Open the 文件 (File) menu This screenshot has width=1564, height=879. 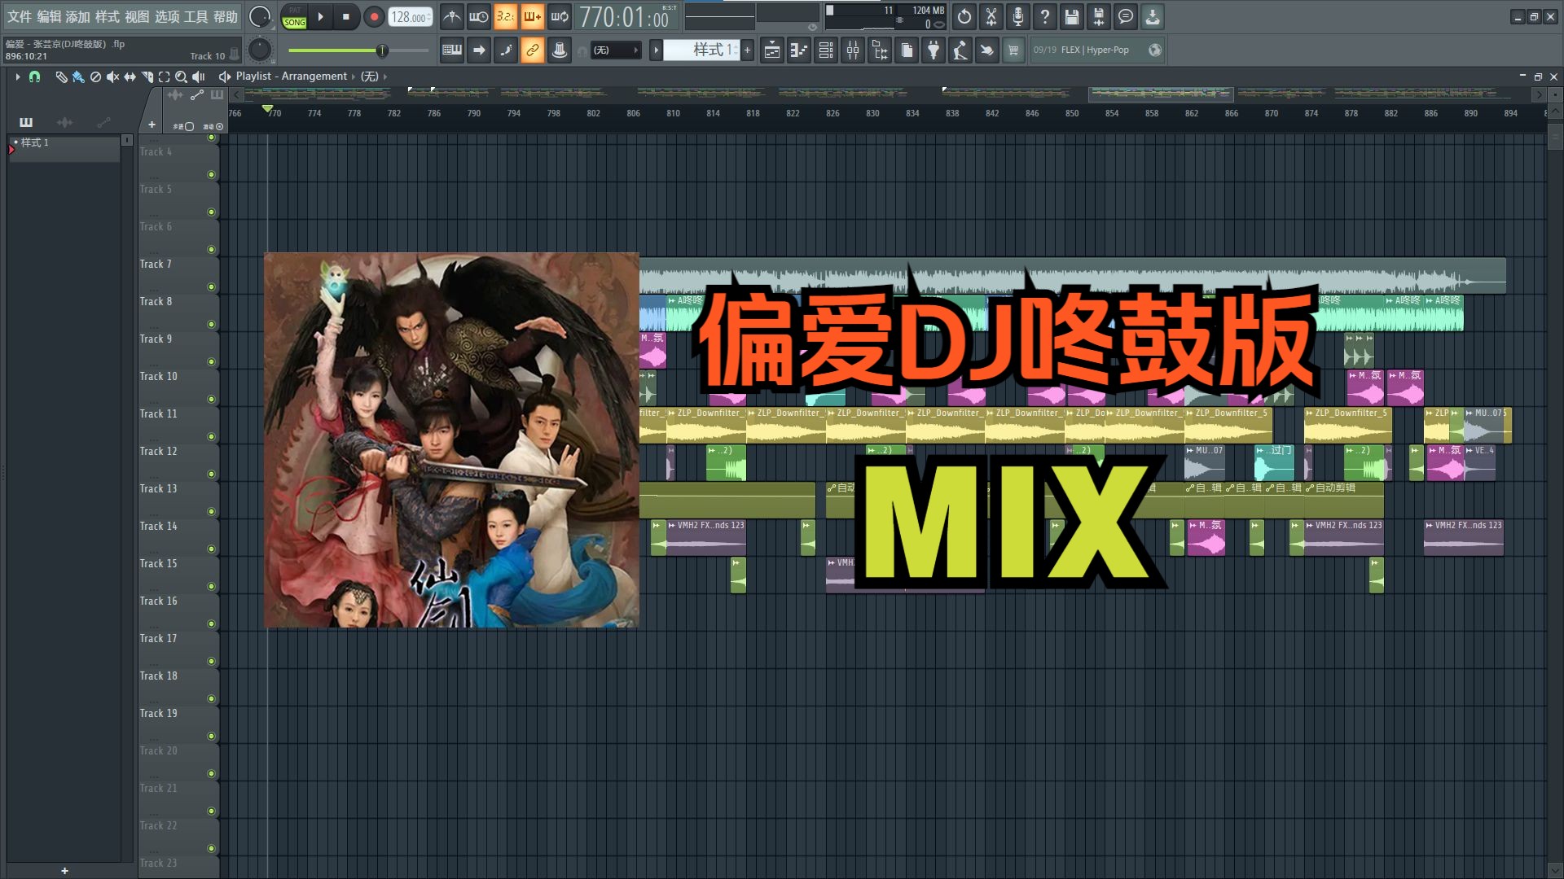[19, 16]
